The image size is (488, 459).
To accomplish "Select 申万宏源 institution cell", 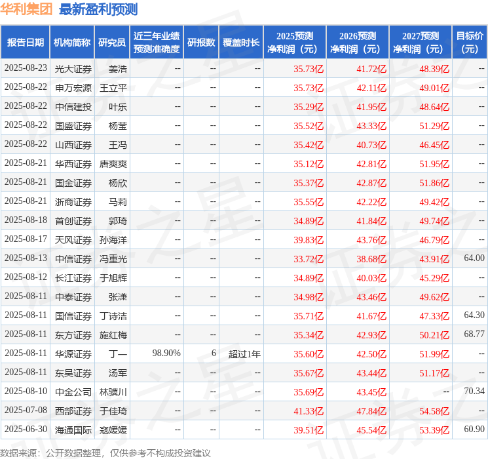I will pyautogui.click(x=73, y=88).
